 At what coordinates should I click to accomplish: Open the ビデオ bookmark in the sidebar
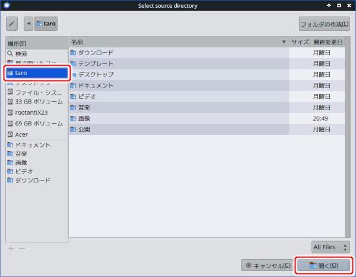37,172
